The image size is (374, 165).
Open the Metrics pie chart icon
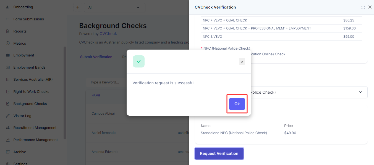tap(8, 43)
